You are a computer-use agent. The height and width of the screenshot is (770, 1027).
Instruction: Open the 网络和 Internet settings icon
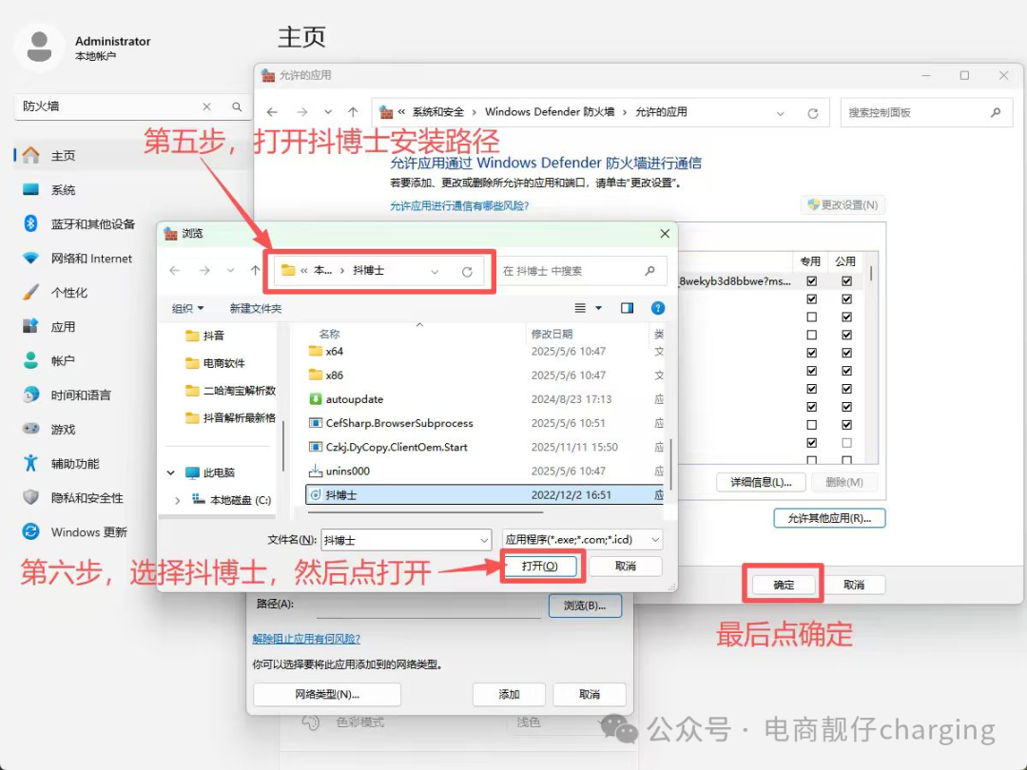29,258
